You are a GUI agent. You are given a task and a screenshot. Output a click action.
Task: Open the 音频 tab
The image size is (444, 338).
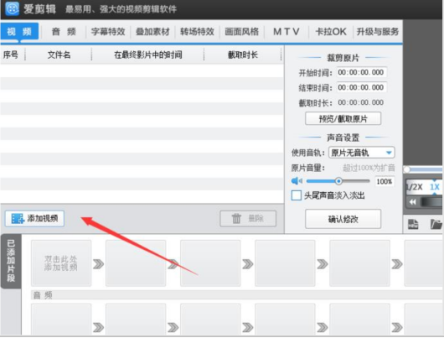click(64, 32)
